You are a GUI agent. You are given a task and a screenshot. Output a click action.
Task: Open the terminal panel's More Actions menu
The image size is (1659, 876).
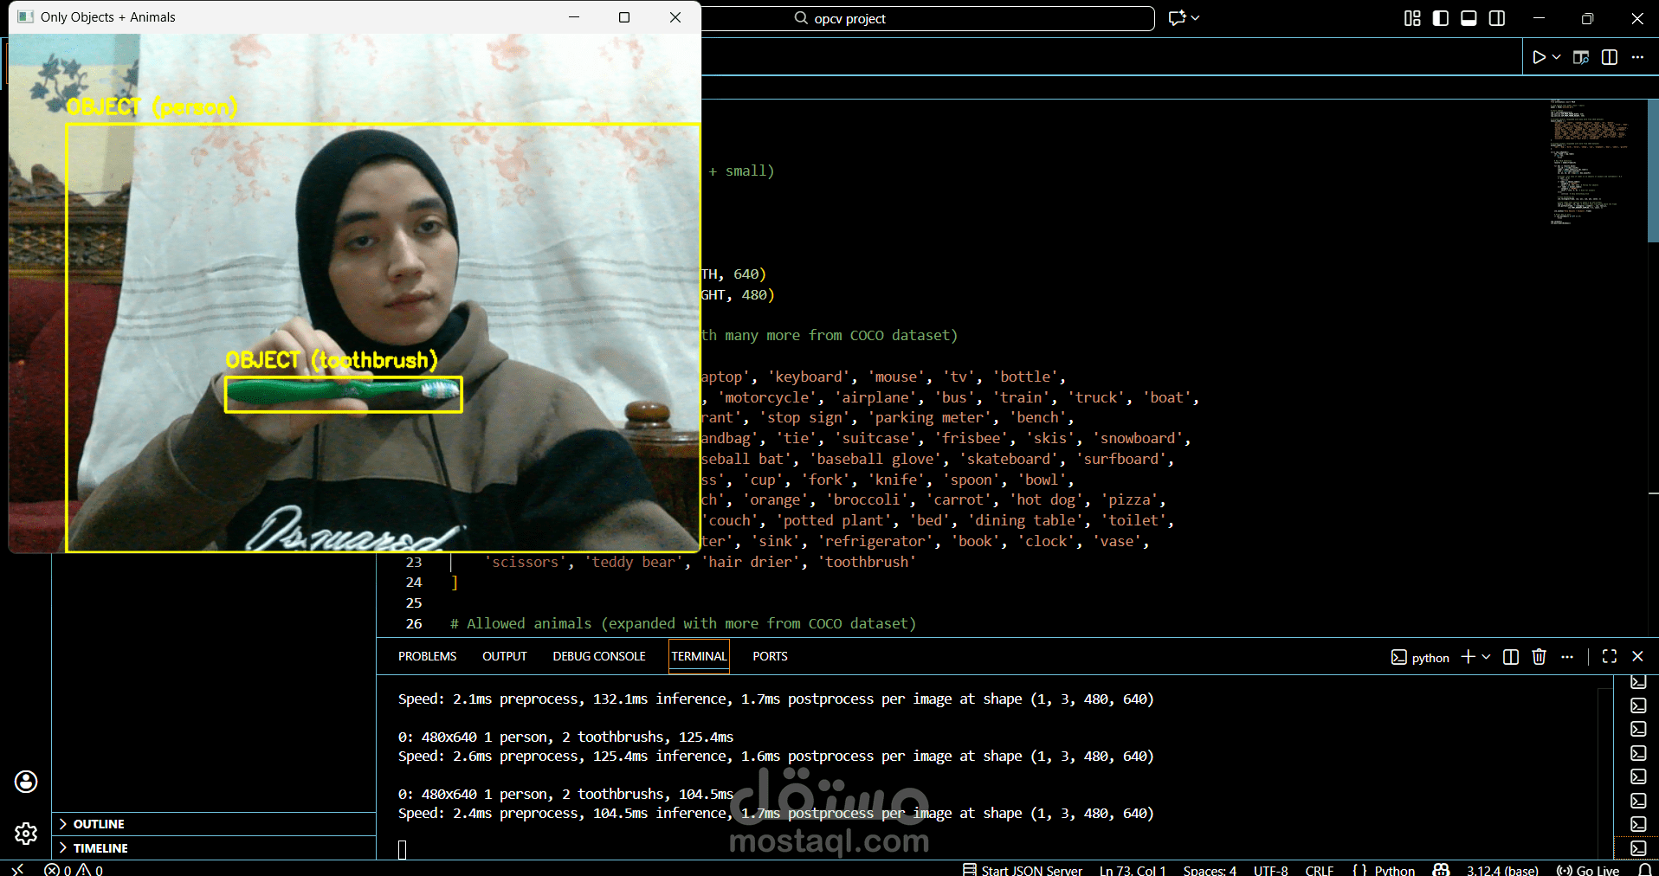coord(1567,657)
